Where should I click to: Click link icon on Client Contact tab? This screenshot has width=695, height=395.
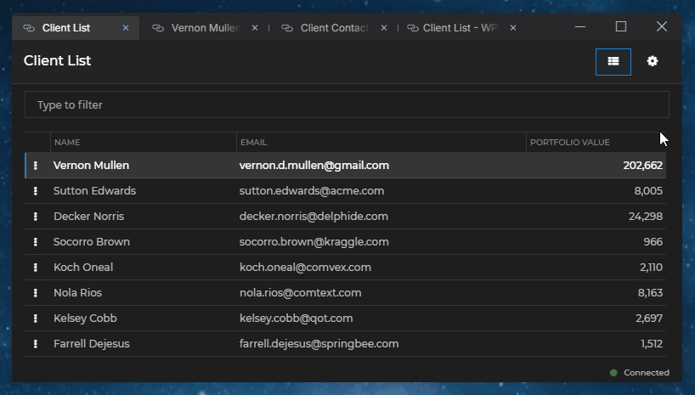click(x=287, y=28)
